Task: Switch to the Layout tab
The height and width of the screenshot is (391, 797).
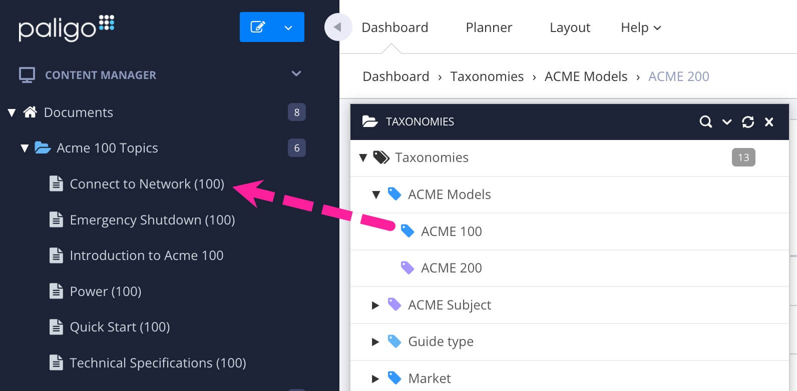Action: tap(570, 27)
